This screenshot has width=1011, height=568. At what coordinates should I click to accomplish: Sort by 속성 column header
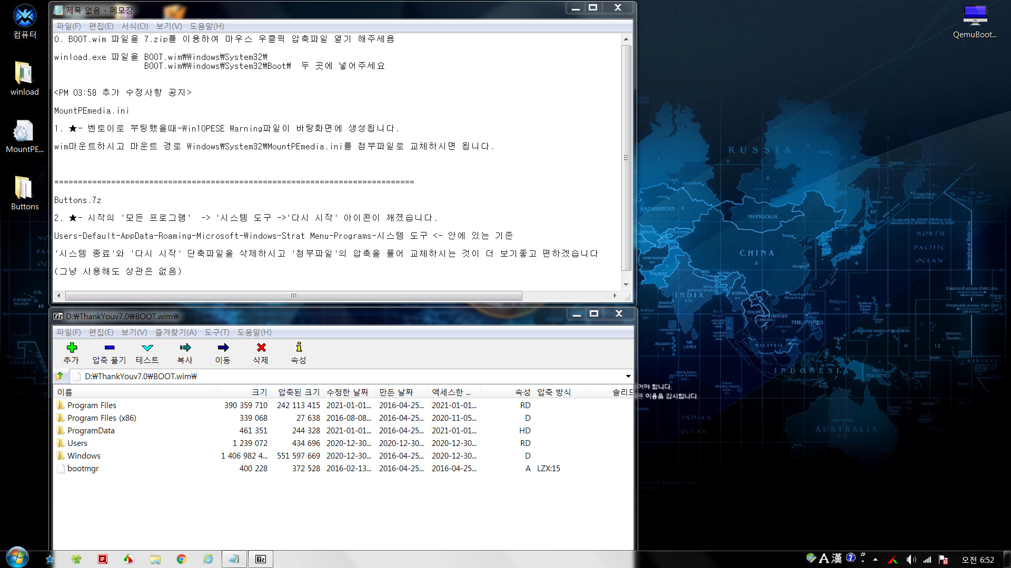(508, 392)
